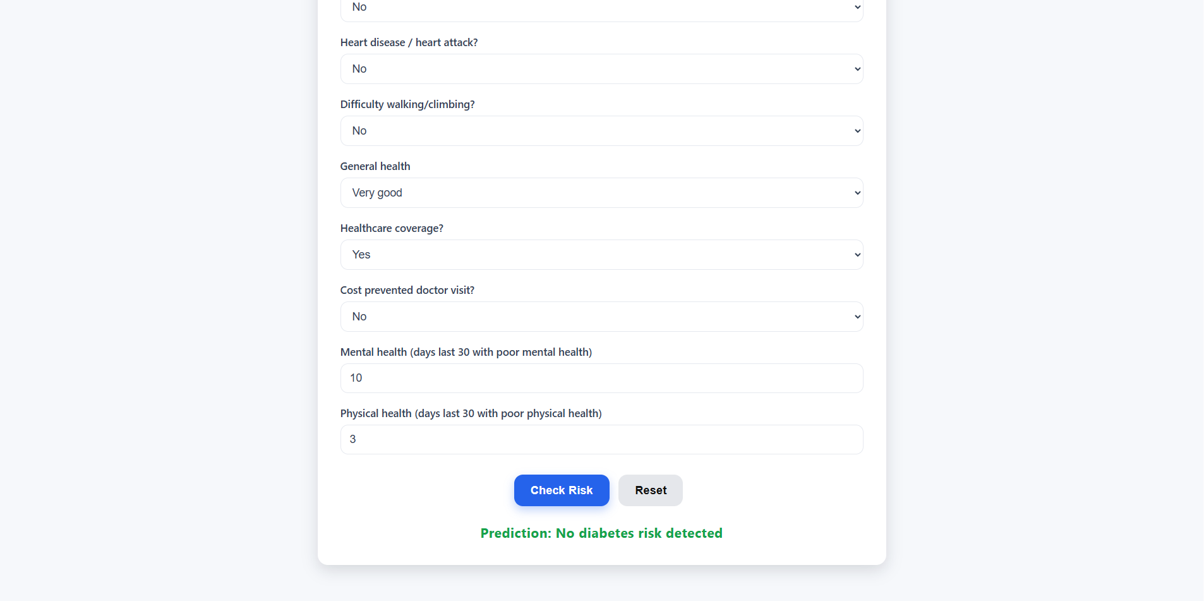Open the partially visible dropdown at top
This screenshot has width=1204, height=601.
coord(601,9)
